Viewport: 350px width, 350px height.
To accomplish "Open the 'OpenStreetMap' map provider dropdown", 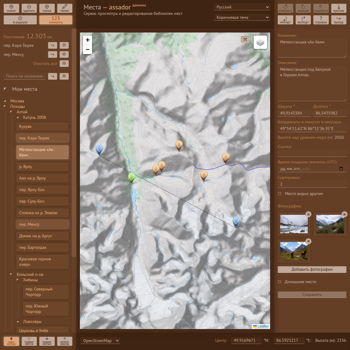I will [100, 341].
